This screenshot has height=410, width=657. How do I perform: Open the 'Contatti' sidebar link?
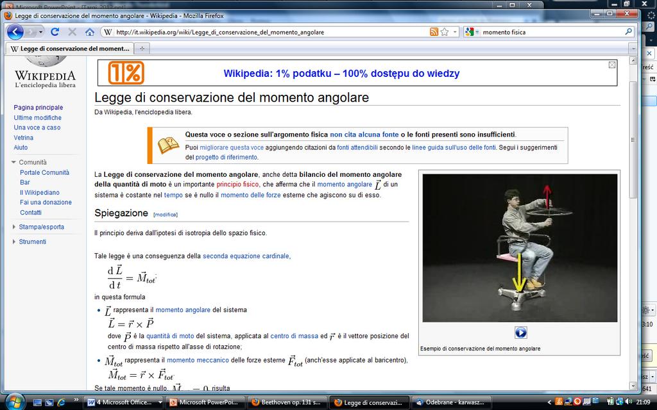[x=31, y=213]
